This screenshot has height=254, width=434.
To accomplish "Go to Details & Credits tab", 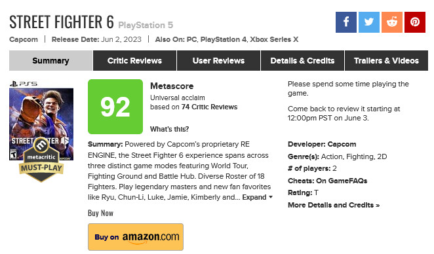I will coord(302,60).
